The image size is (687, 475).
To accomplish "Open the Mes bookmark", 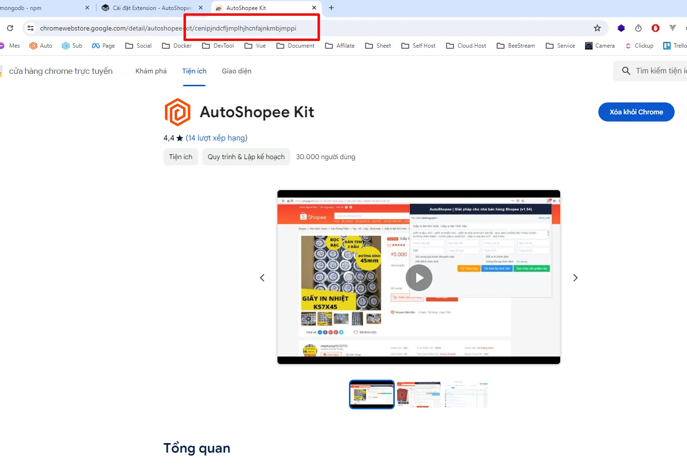I will coord(10,46).
